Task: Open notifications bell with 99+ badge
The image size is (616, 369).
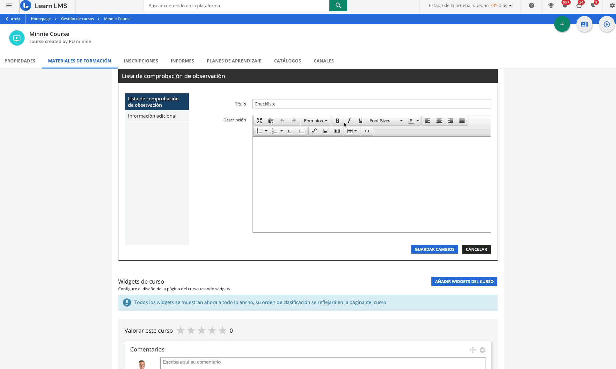Action: 565,5
